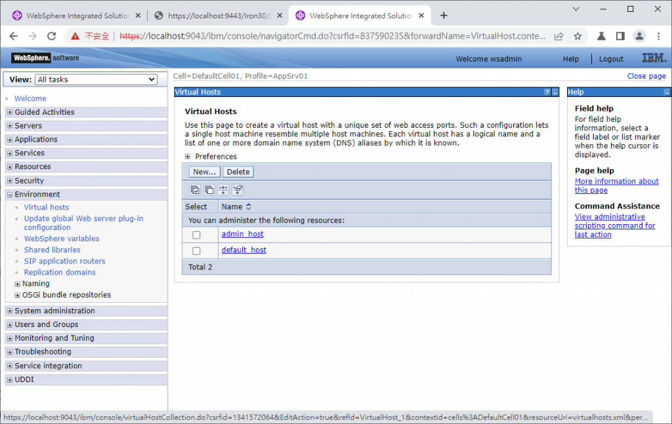
Task: Open Shared libraries in navigation
Action: (x=52, y=250)
